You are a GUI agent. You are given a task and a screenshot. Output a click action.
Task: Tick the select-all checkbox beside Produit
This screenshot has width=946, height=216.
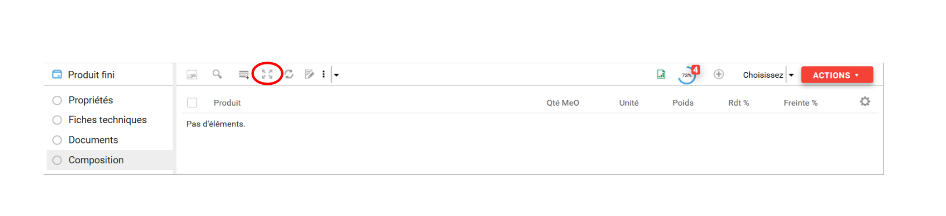tap(192, 103)
